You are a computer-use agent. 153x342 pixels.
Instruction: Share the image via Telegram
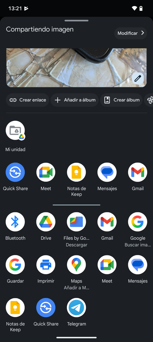pyautogui.click(x=76, y=307)
